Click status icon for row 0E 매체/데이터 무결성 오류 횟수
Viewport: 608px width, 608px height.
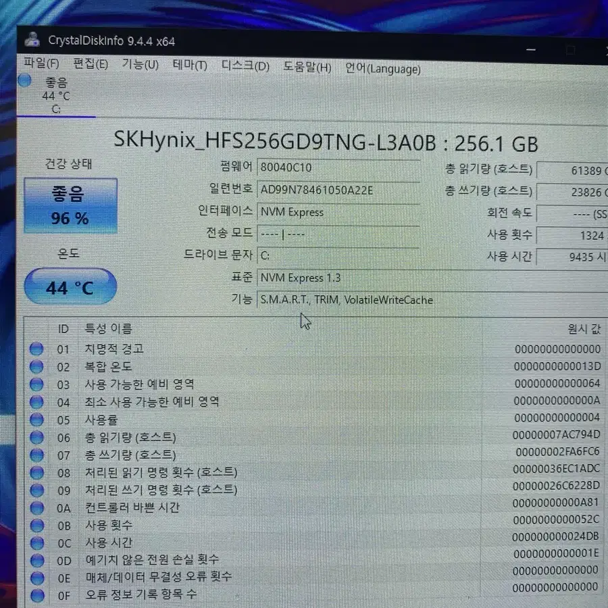click(x=37, y=578)
